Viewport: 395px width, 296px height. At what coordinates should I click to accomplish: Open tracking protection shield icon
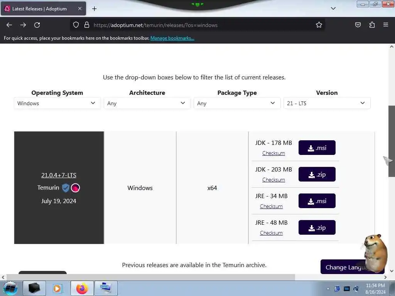point(76,25)
